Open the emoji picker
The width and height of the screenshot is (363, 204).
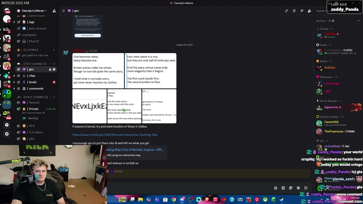tap(298, 188)
